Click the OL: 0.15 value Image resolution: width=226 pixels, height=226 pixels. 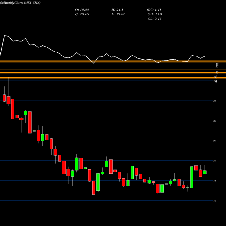[155, 19]
